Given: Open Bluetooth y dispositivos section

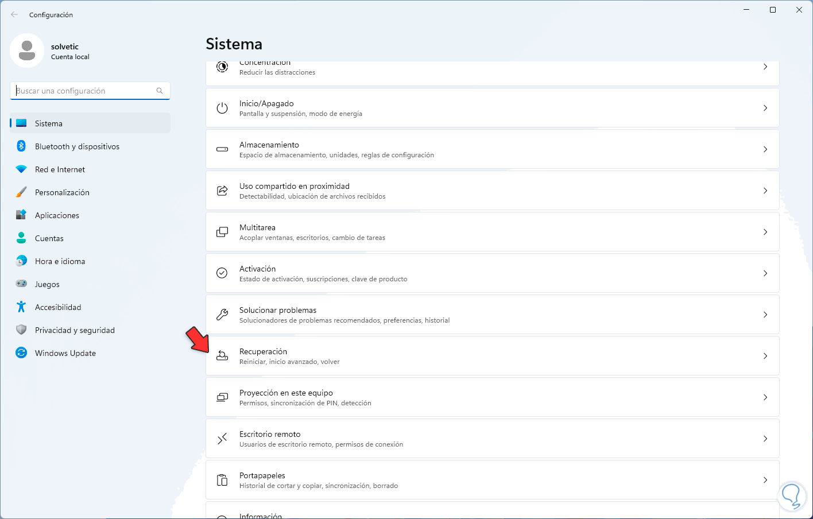Looking at the screenshot, I should 77,146.
